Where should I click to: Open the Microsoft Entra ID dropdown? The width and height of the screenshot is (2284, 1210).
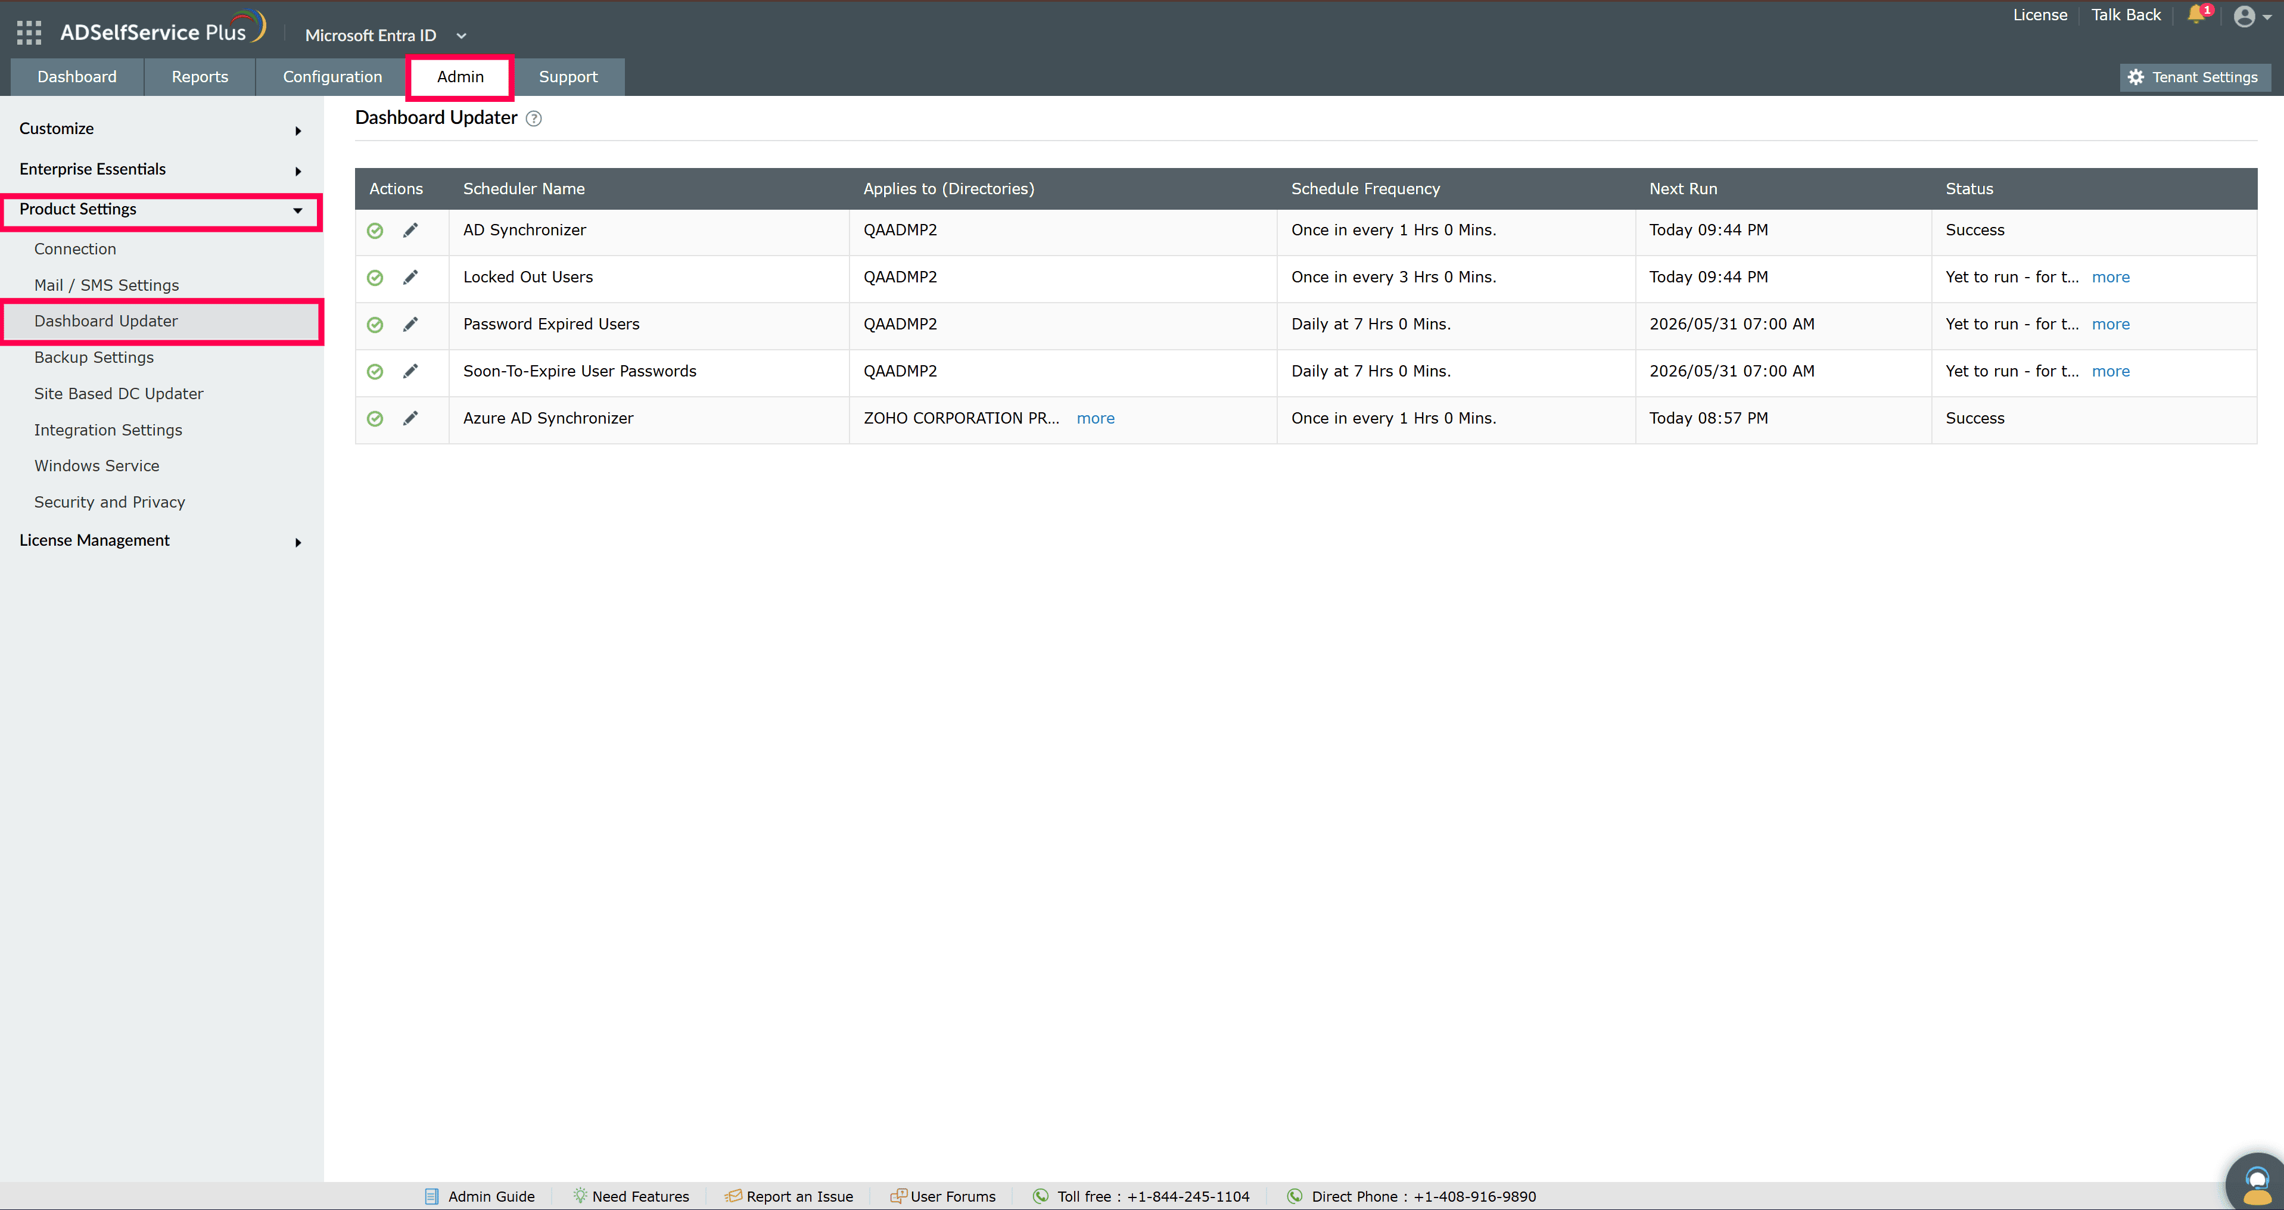coord(385,36)
